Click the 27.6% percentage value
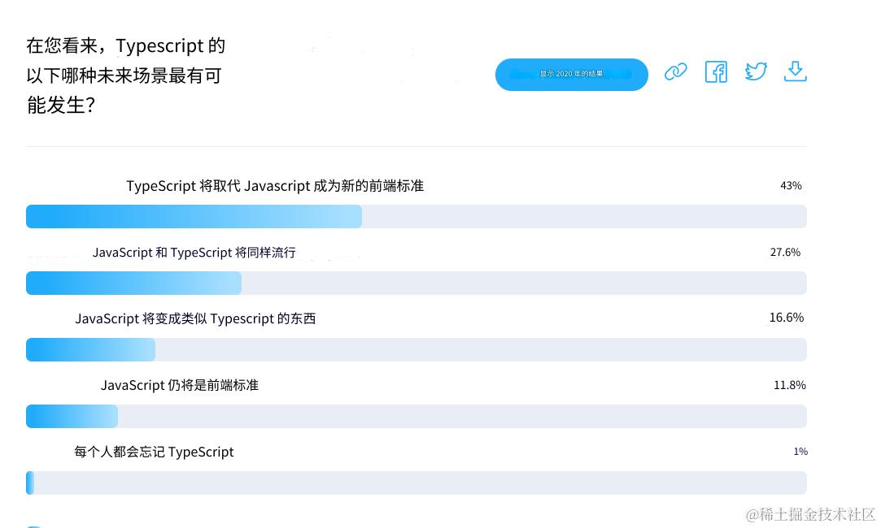Viewport: 881px width, 528px height. (x=785, y=253)
